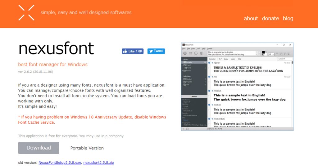Open the Donate menu in NexusFont window
Image resolution: width=318 pixels, height=168 pixels.
(x=210, y=49)
